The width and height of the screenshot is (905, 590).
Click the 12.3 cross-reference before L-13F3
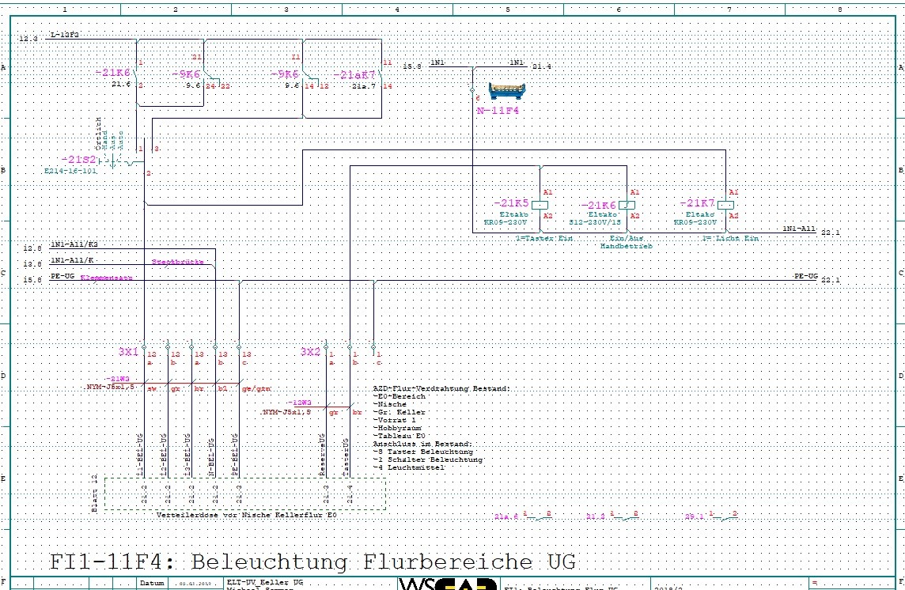click(x=28, y=39)
